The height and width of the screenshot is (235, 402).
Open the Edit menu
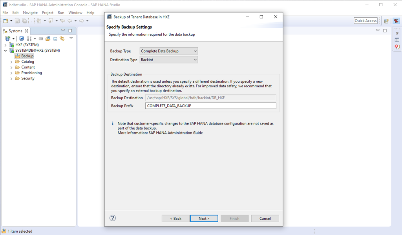click(x=15, y=13)
